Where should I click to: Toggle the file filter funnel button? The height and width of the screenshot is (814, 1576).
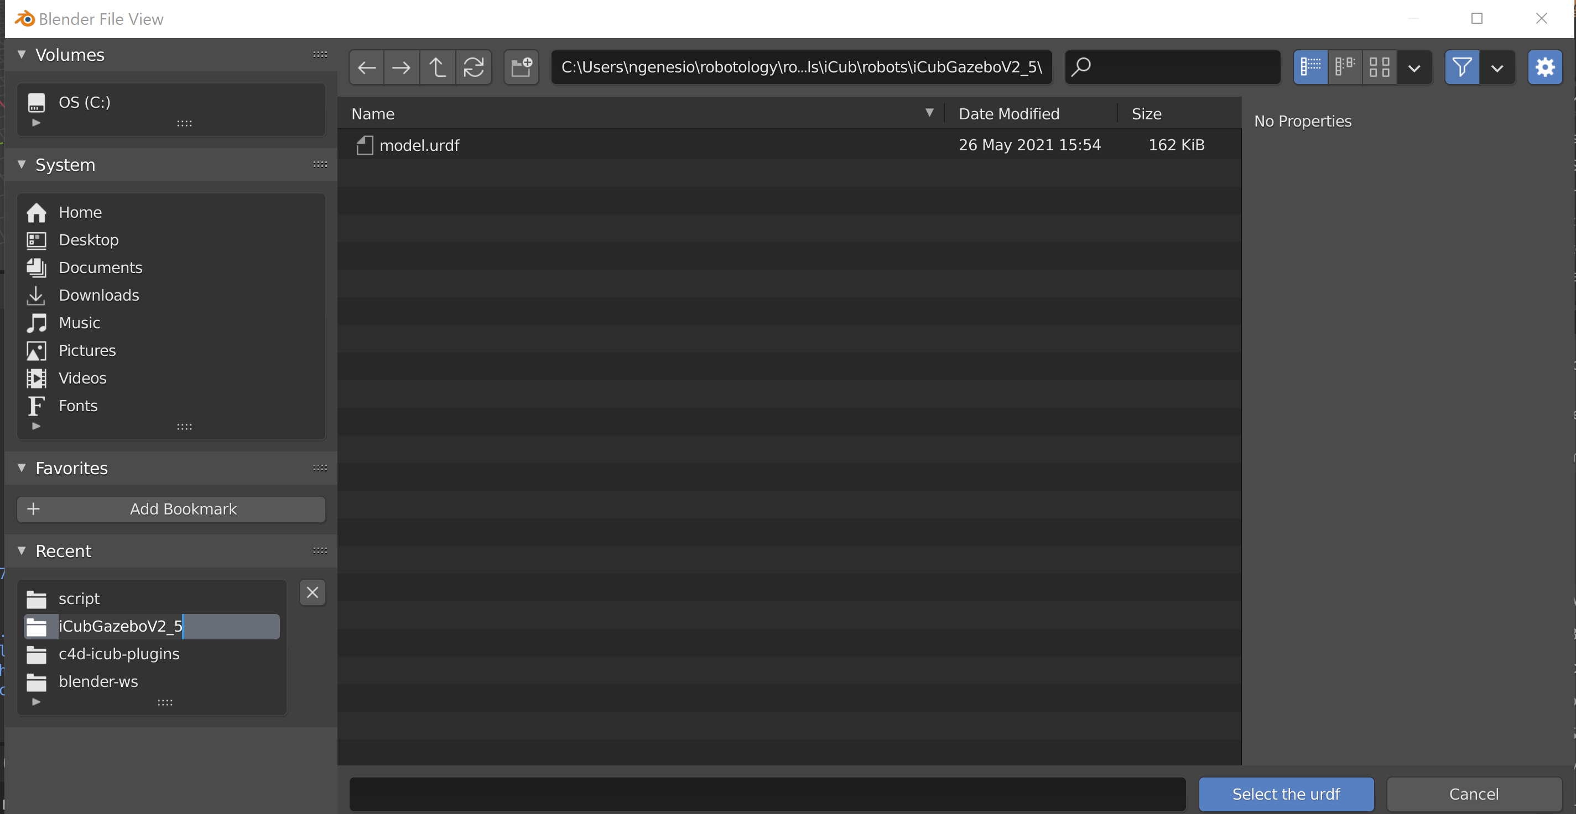tap(1461, 67)
